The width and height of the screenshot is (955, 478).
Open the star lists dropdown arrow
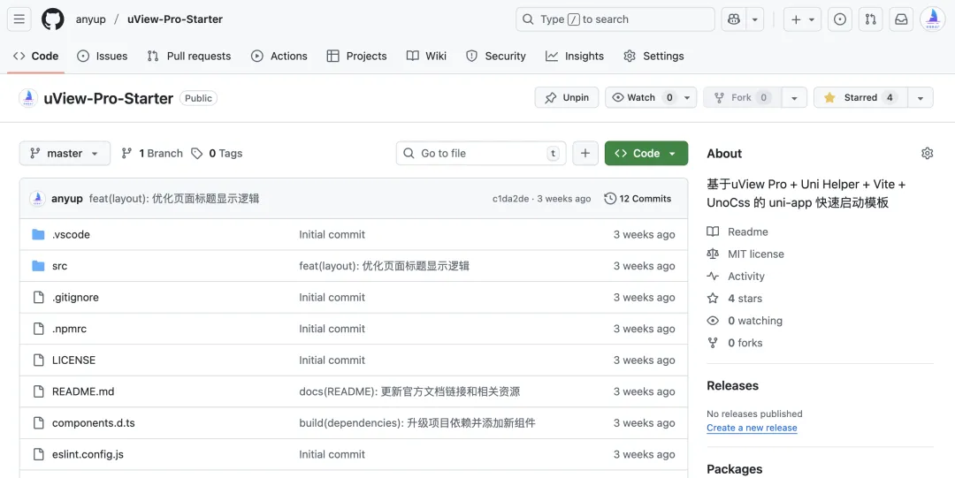[921, 98]
